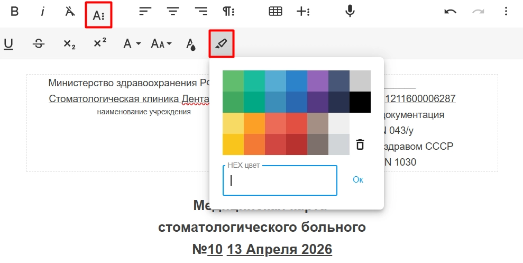Start voice input with microphone
The image size is (523, 263).
point(350,12)
